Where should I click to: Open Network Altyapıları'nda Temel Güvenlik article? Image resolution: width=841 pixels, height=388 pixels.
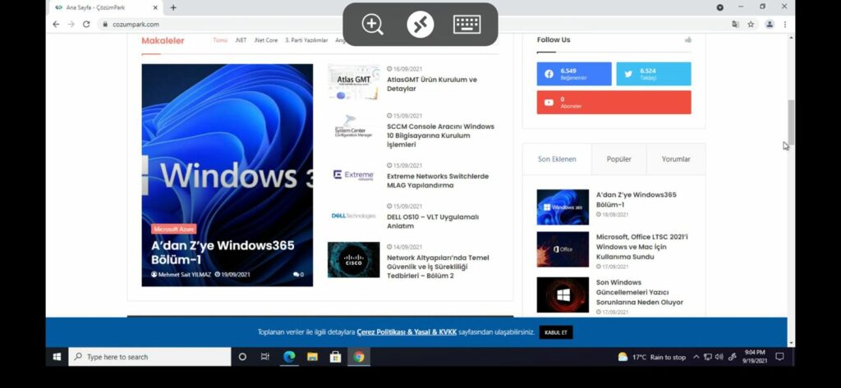click(438, 267)
